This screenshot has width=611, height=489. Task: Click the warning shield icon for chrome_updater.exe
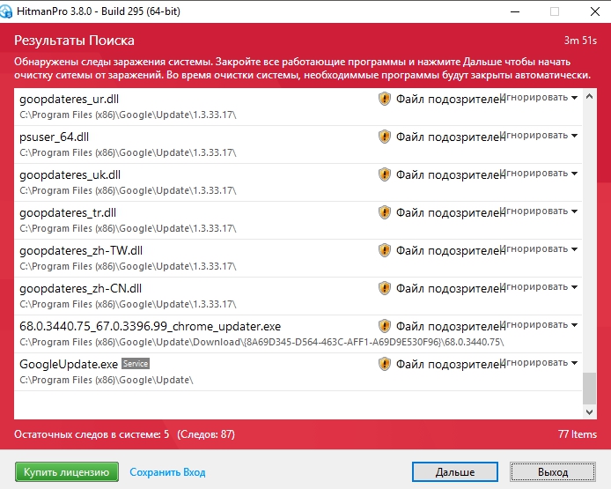pos(385,326)
